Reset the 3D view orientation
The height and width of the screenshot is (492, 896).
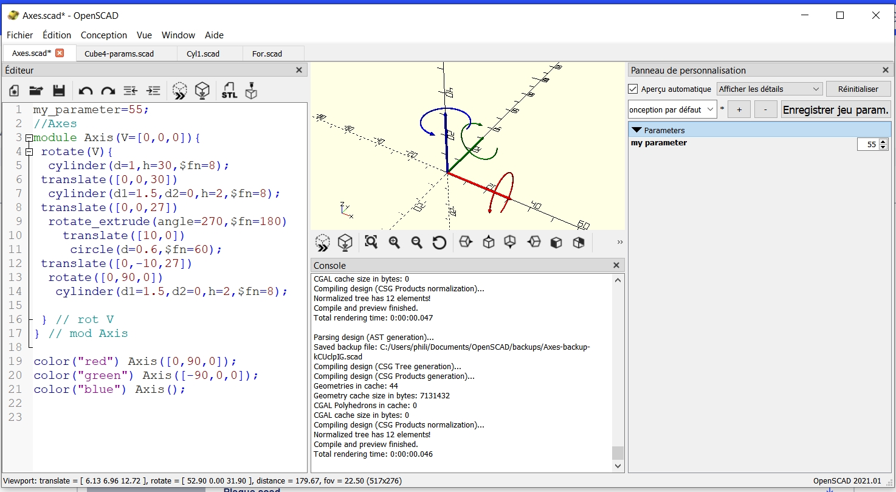pos(439,243)
